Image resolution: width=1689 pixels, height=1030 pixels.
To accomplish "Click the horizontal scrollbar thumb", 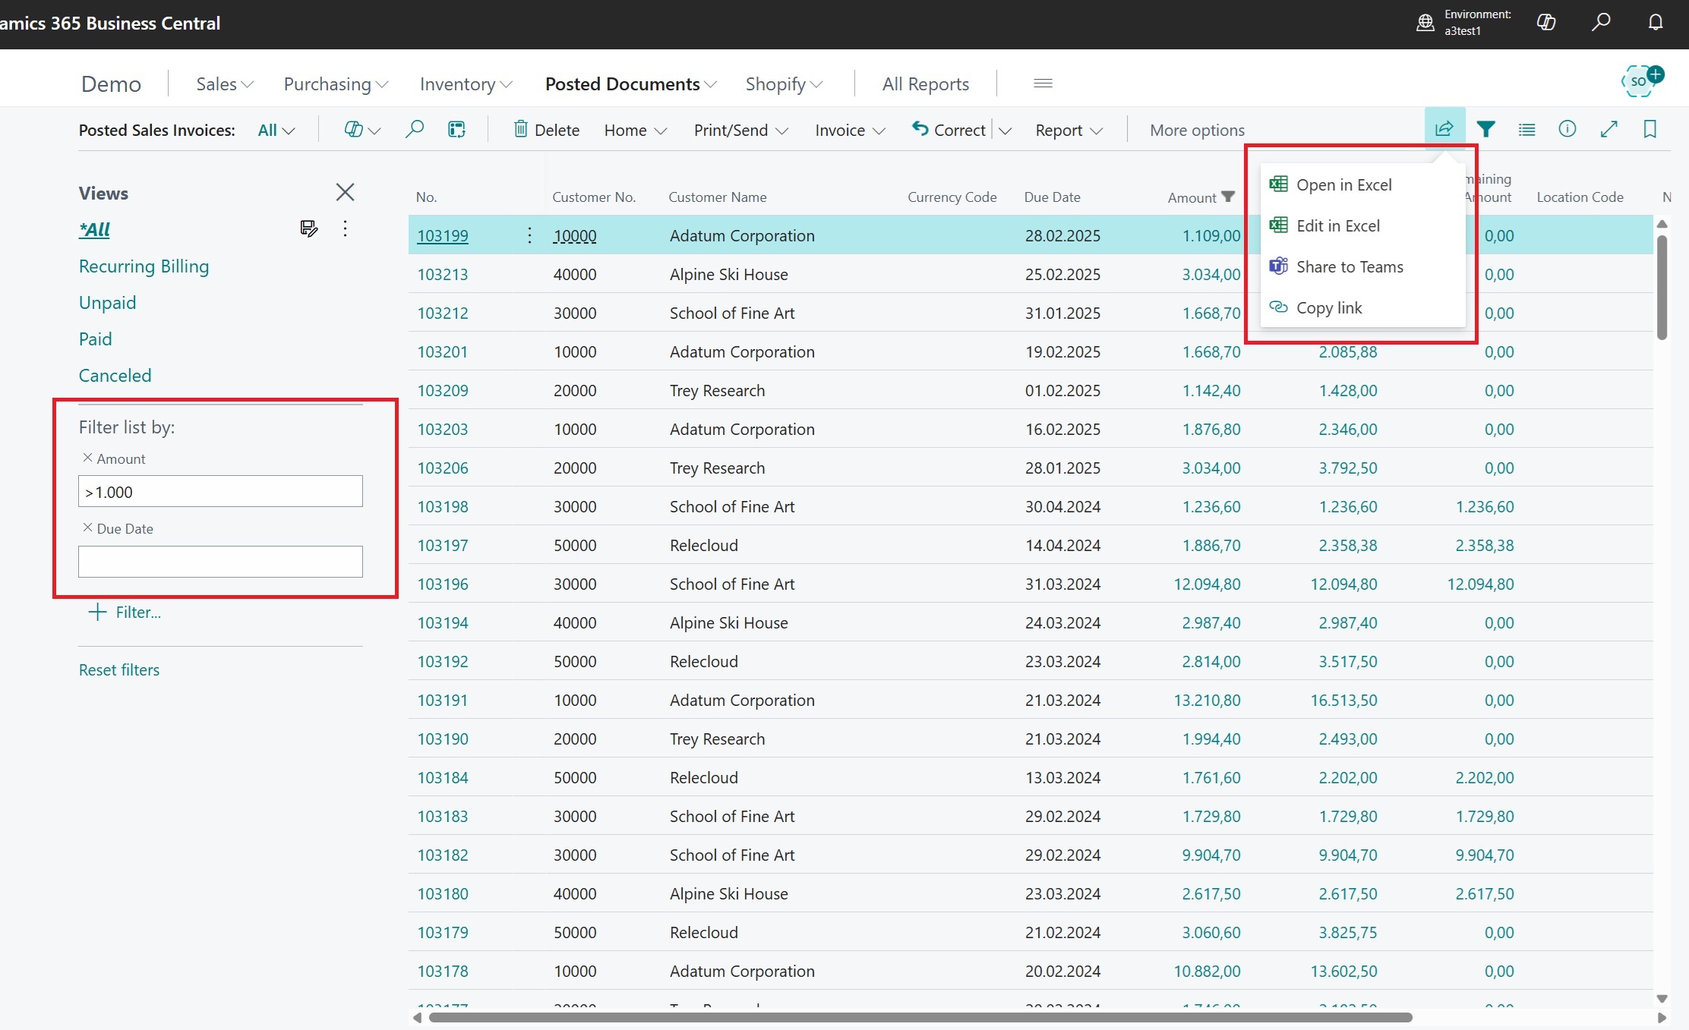I will pos(920,1017).
